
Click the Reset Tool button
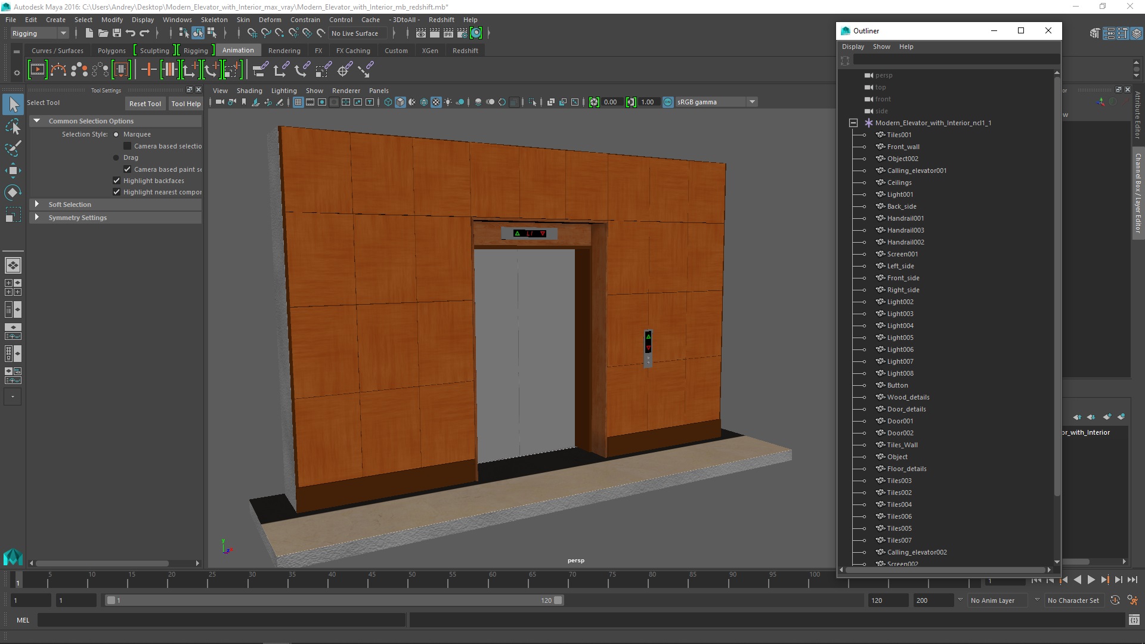pyautogui.click(x=145, y=104)
